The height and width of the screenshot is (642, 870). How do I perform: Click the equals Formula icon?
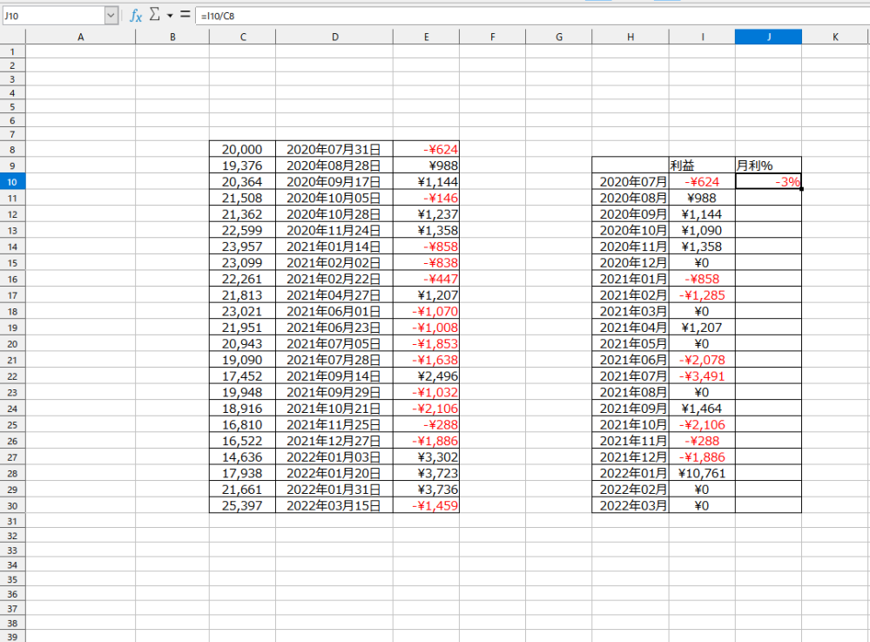pos(185,16)
